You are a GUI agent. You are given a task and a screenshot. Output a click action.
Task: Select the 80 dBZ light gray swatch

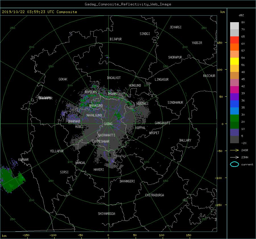(x=234, y=26)
